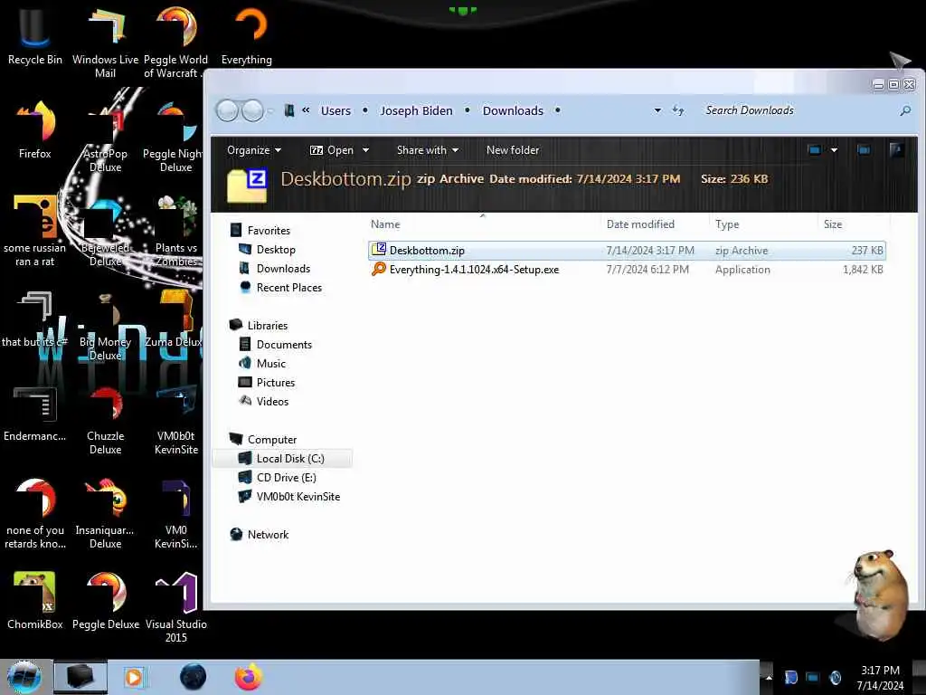Open the Documents library
The image size is (926, 695).
[x=283, y=345]
